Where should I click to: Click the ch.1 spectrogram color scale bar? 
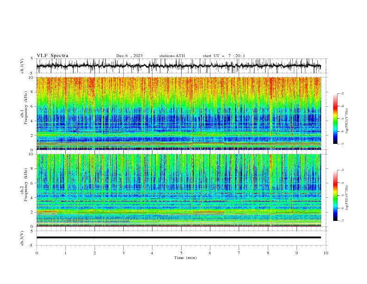(x=335, y=119)
